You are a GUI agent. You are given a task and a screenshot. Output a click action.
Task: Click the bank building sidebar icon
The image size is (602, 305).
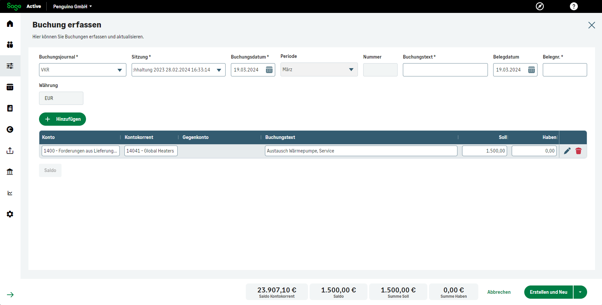pyautogui.click(x=10, y=172)
